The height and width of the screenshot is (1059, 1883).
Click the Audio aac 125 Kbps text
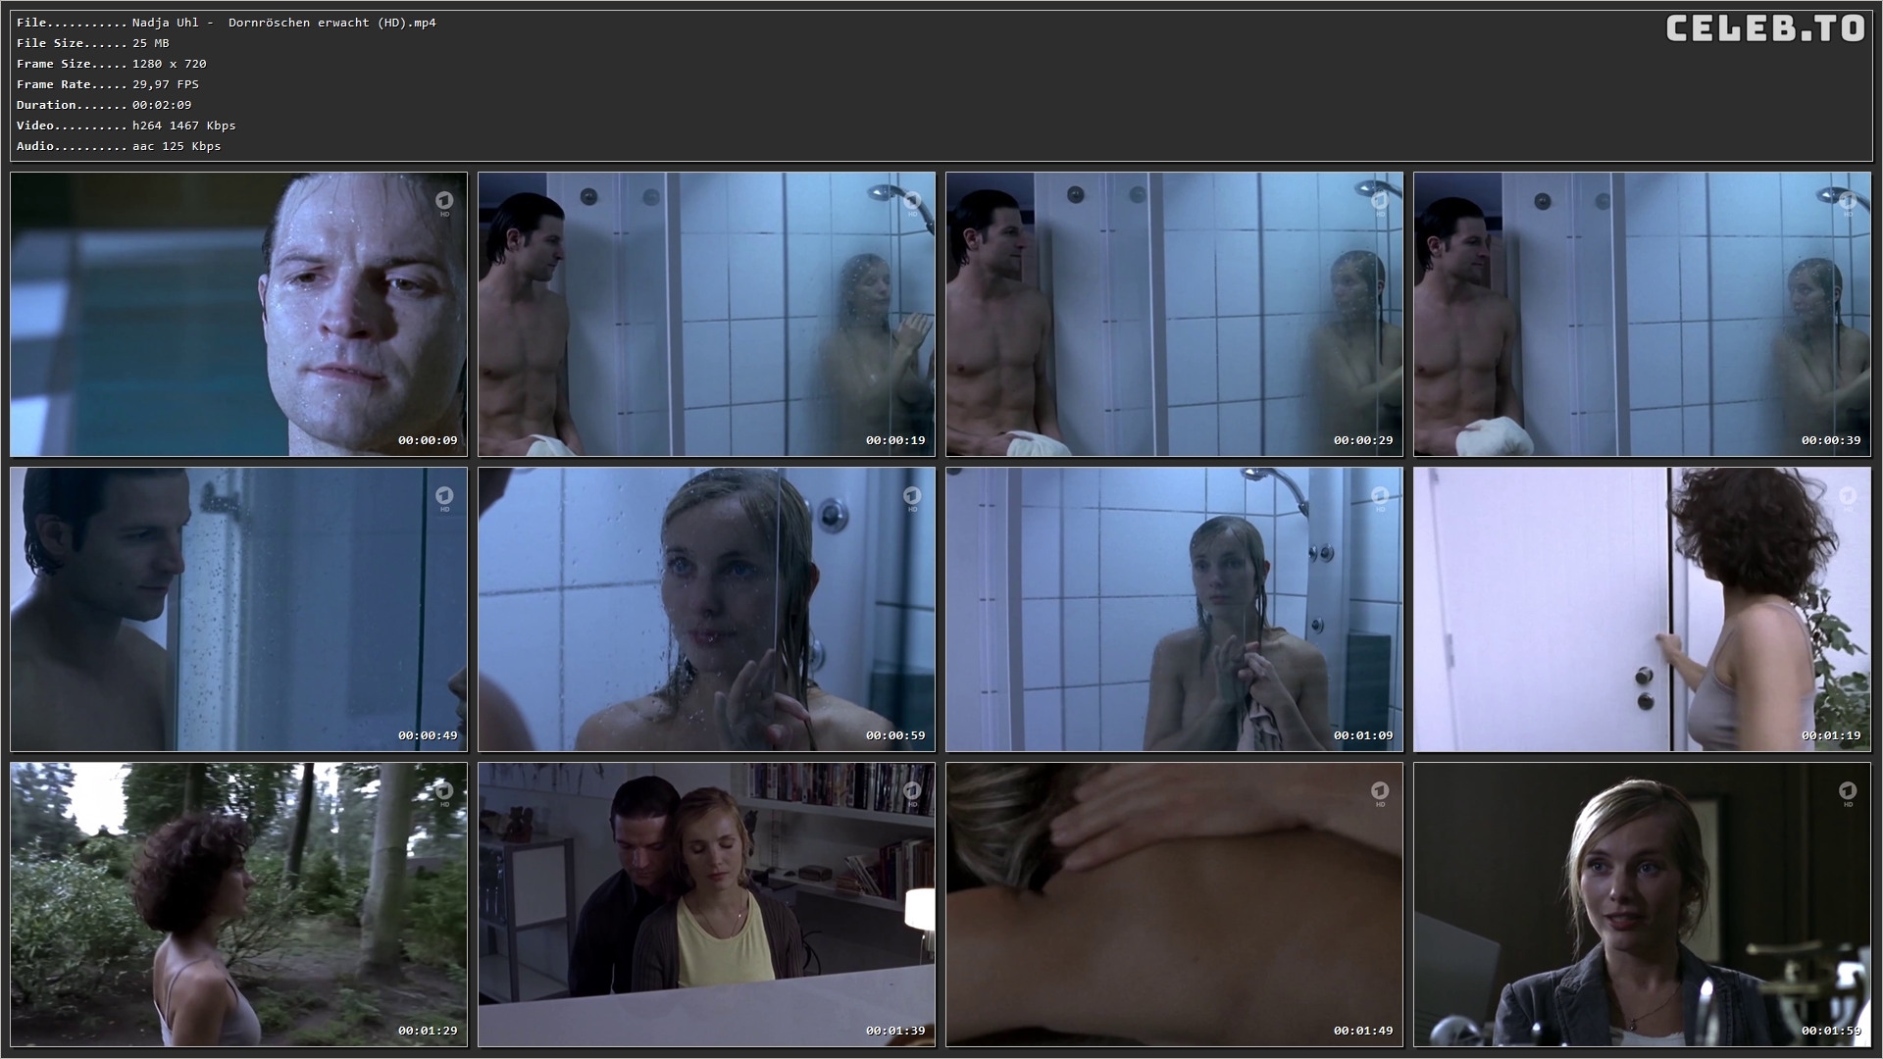(119, 146)
